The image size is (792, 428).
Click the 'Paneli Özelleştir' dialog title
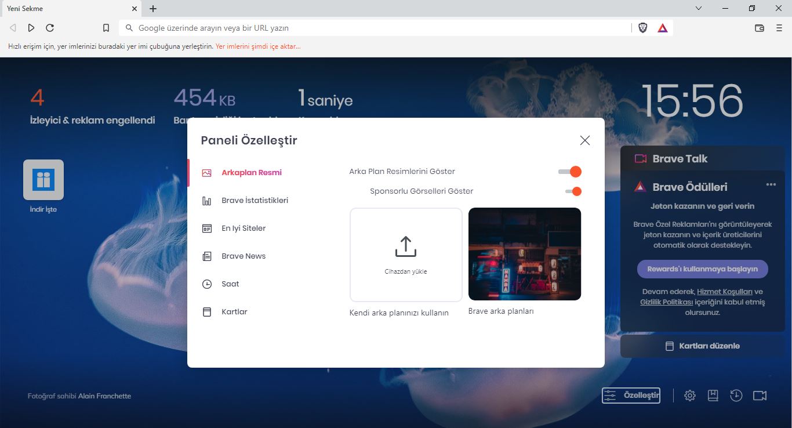(x=249, y=140)
